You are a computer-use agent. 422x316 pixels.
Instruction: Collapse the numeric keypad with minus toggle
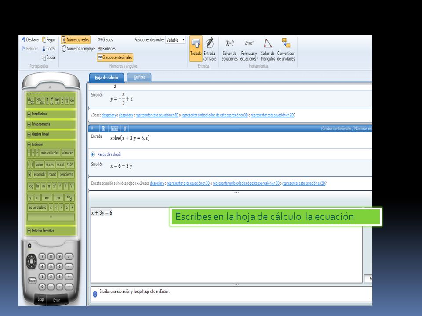point(29,245)
